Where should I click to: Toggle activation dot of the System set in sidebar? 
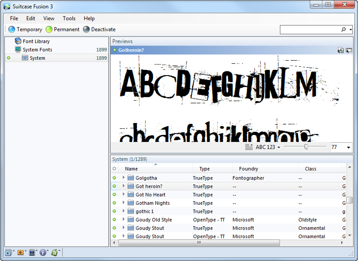[x=9, y=58]
